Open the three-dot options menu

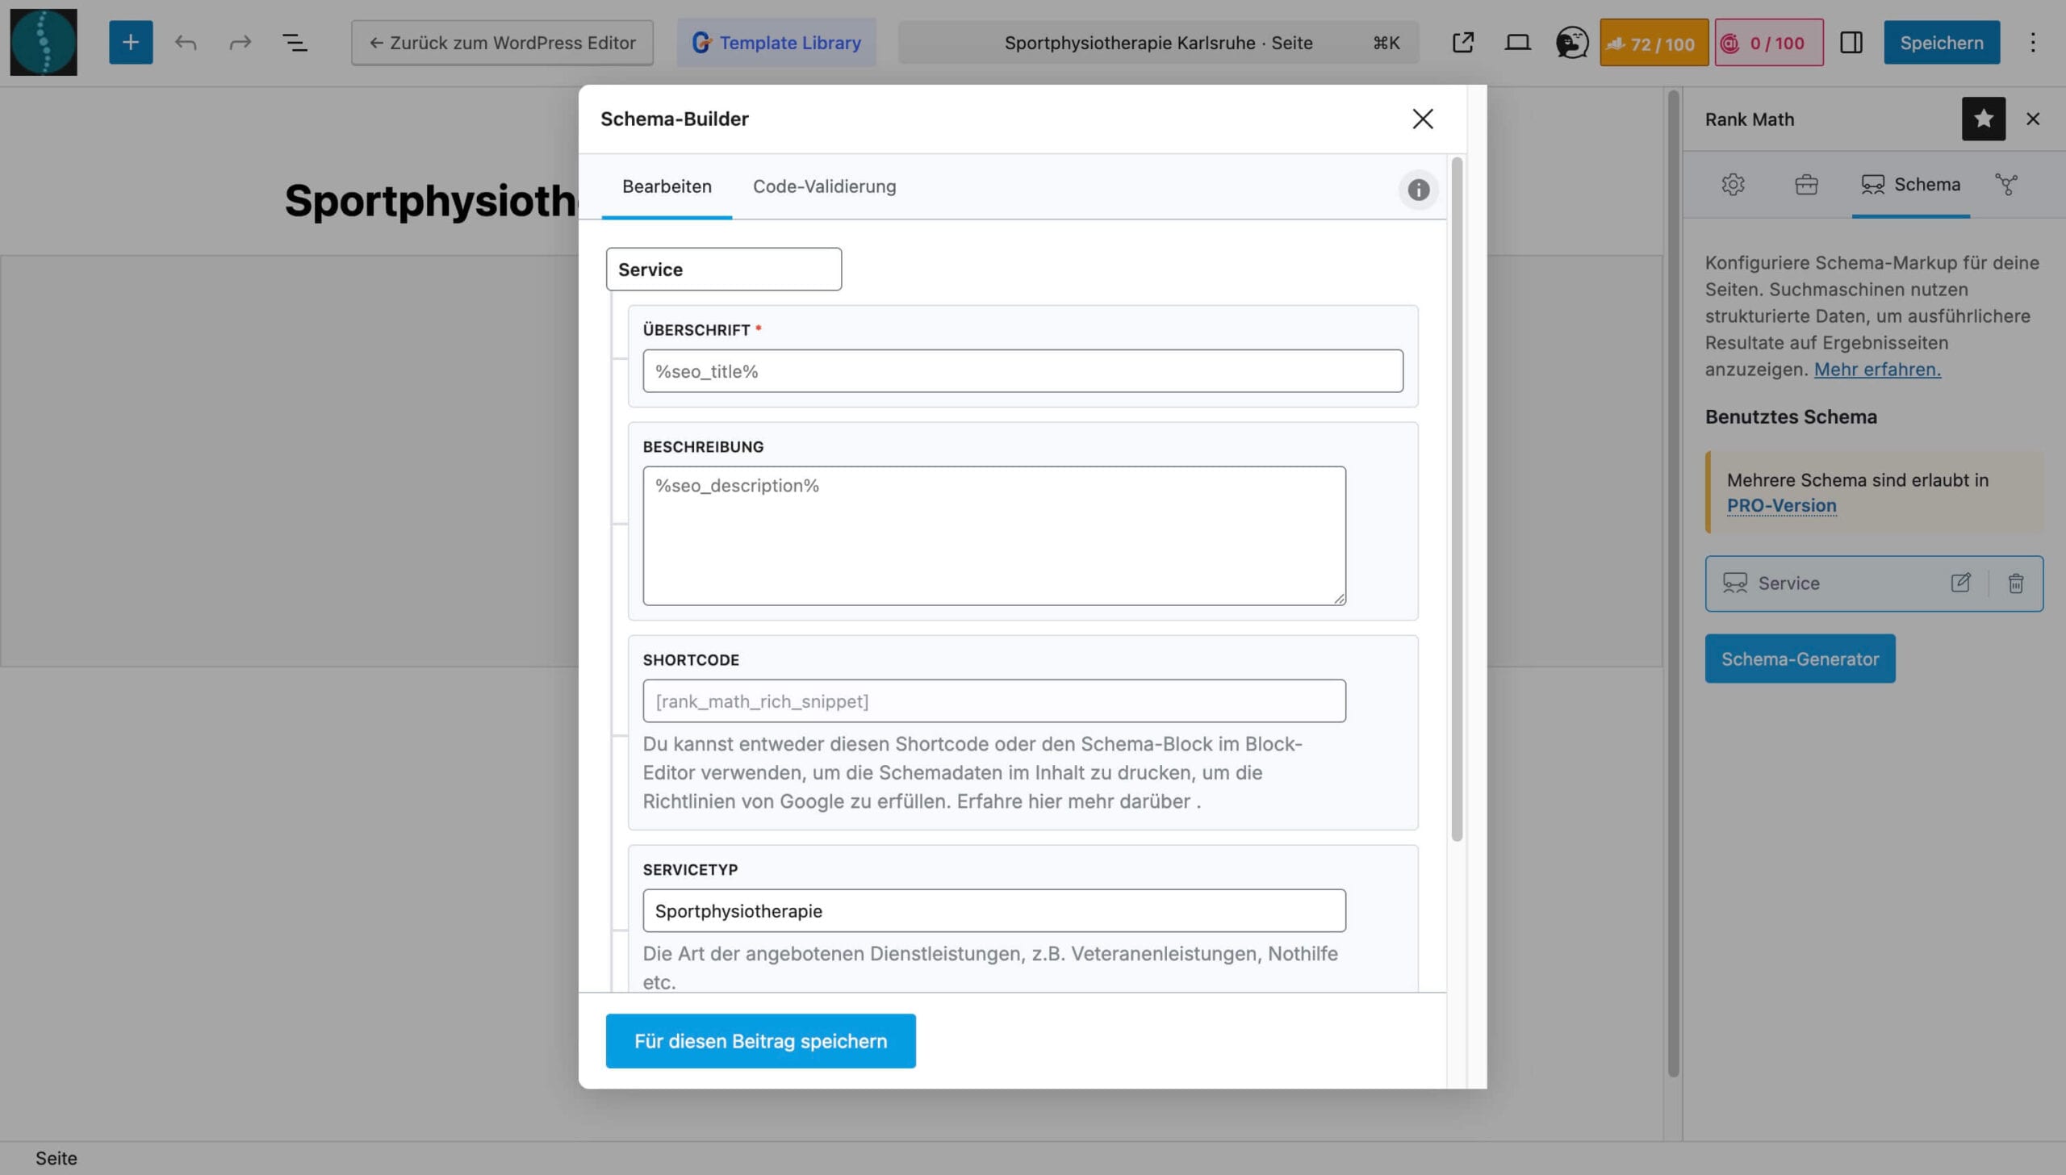tap(2032, 42)
